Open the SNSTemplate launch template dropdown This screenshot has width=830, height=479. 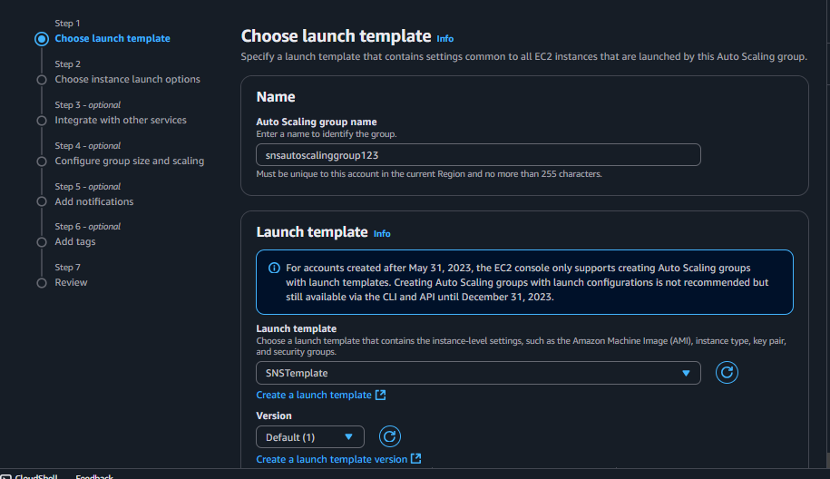(478, 373)
